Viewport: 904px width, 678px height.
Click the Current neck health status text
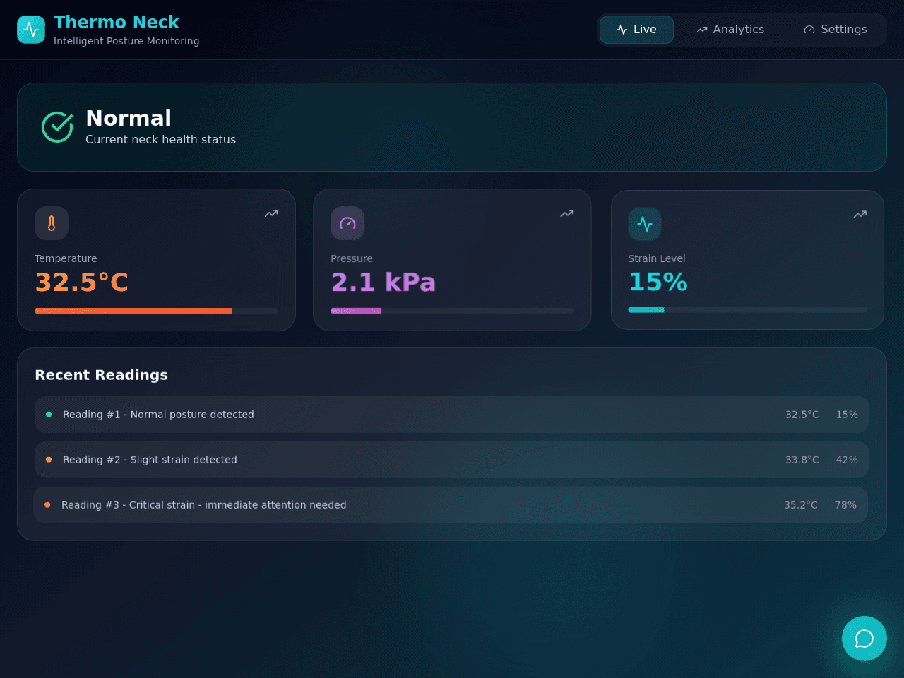pos(161,140)
